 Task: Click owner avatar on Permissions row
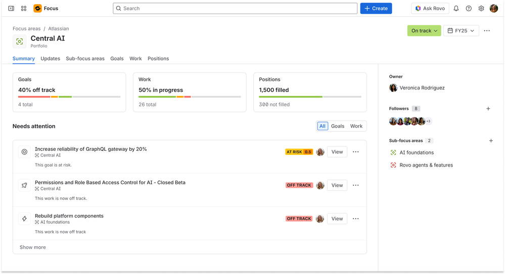point(320,185)
